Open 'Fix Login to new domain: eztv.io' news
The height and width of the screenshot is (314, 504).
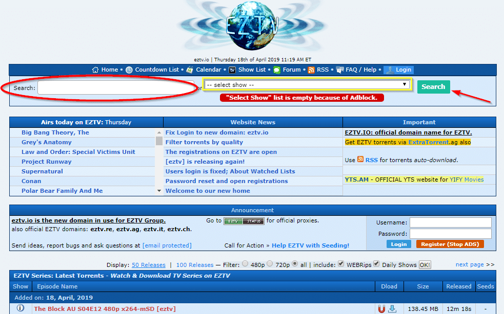pyautogui.click(x=217, y=132)
